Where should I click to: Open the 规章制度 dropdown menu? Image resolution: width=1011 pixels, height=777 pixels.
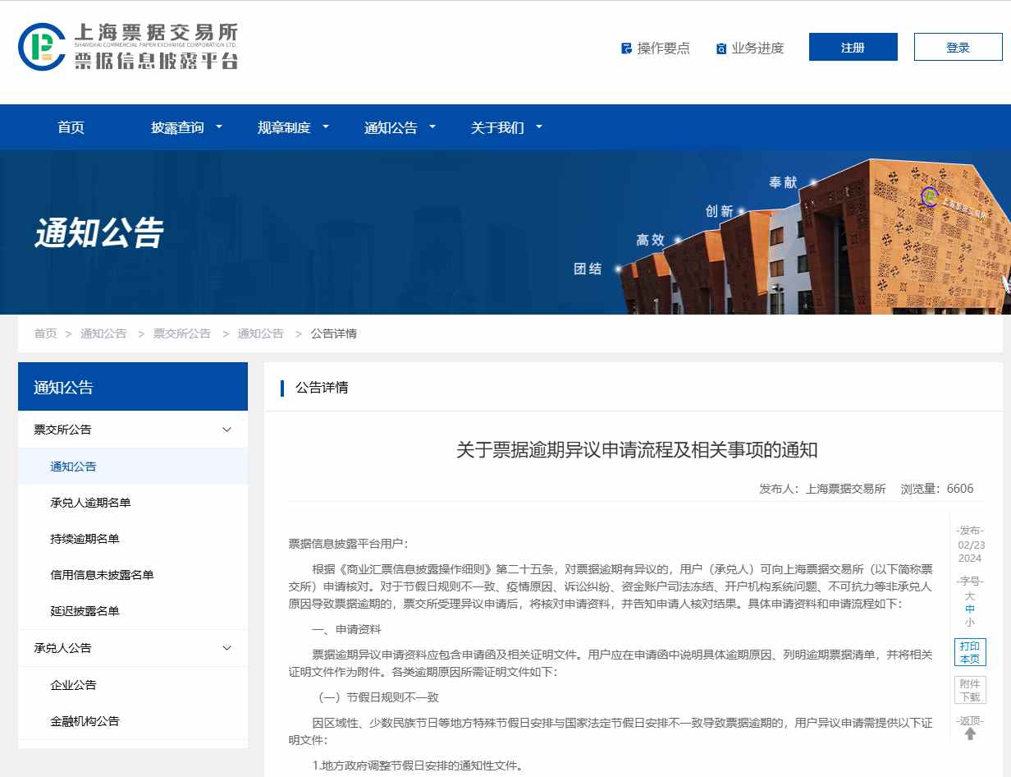point(286,127)
